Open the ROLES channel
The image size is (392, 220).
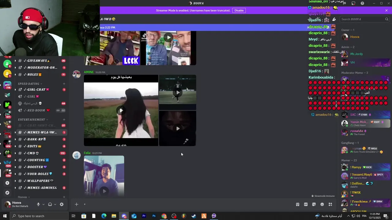tap(42, 75)
